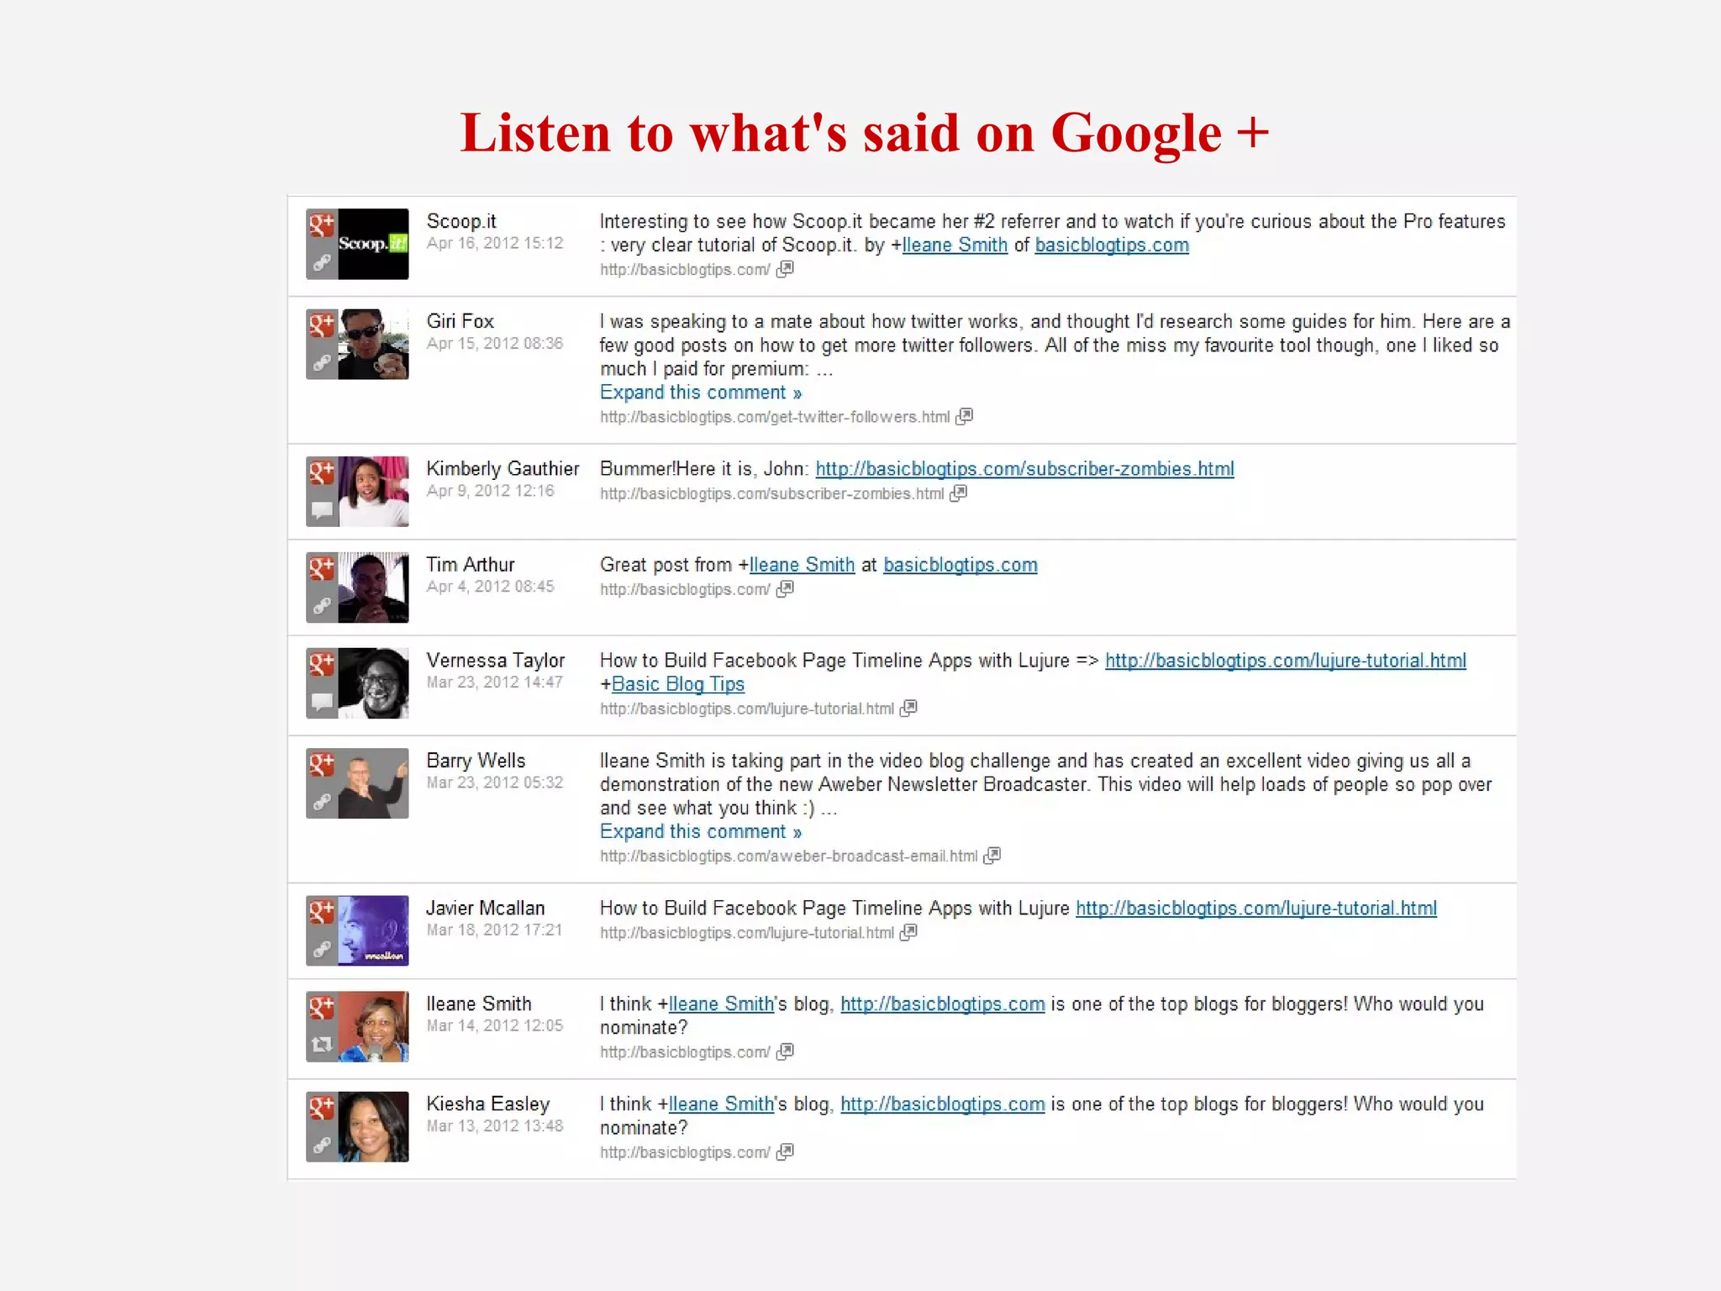Click the comment bubble icon in Vernessa Taylor's row
The image size is (1721, 1291).
tap(322, 702)
